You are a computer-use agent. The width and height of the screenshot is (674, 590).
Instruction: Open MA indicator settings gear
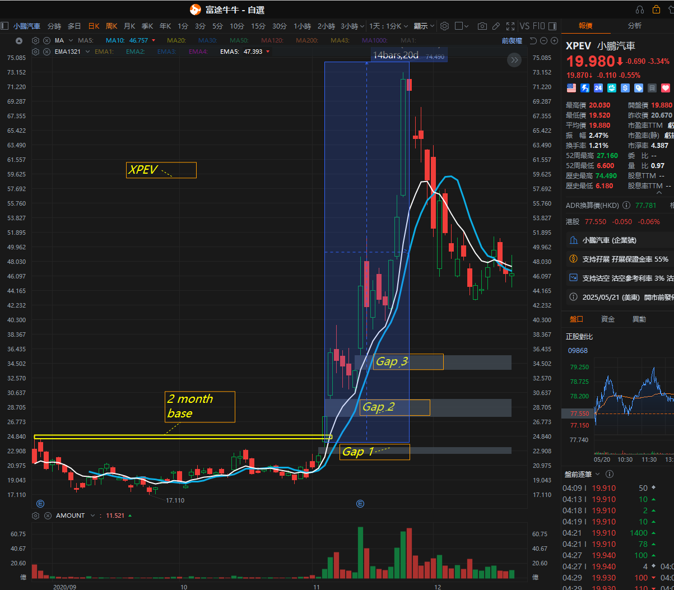coord(36,40)
